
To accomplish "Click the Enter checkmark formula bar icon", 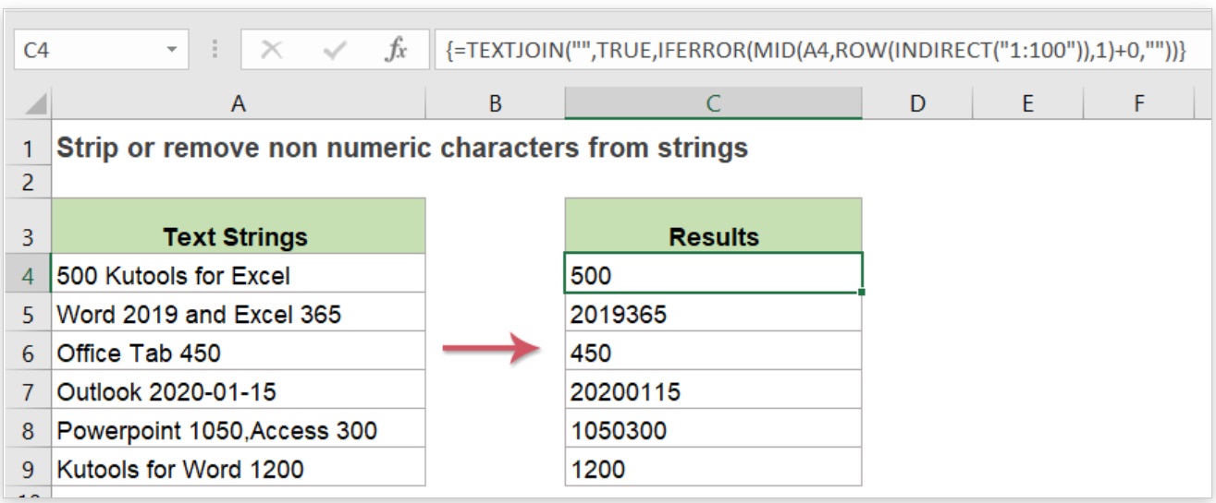I will 335,51.
